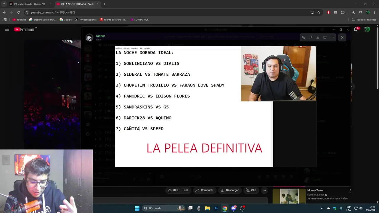View site information icon in address bar
The height and width of the screenshot is (213, 379).
pyautogui.click(x=27, y=12)
